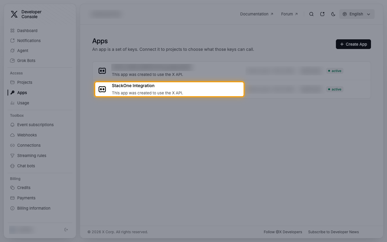
Task: Click the Payments card icon
Action: coord(12,198)
